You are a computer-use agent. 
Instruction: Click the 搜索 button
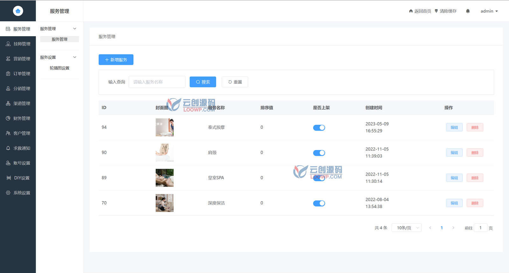(203, 82)
